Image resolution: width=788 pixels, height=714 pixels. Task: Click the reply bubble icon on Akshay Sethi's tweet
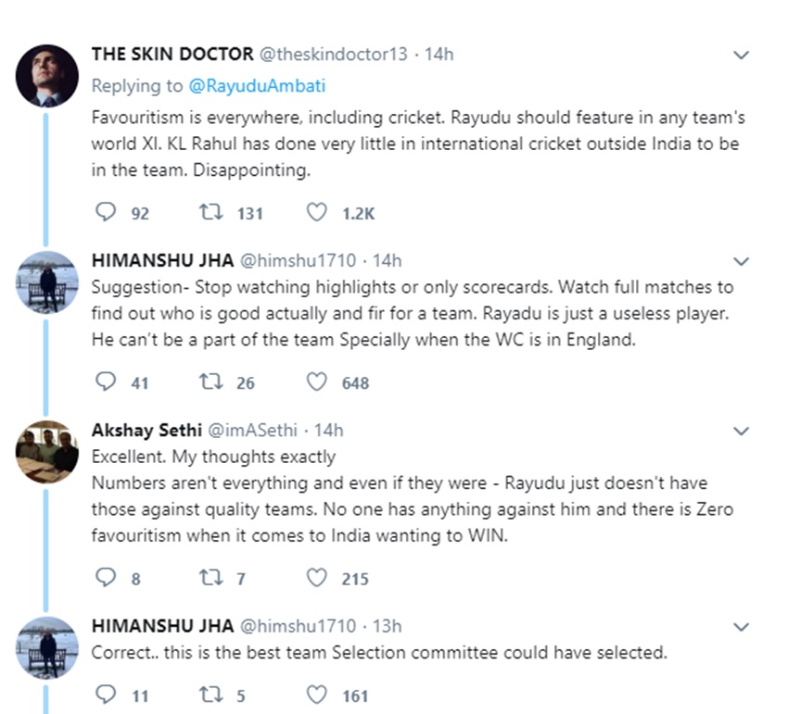coord(107,577)
